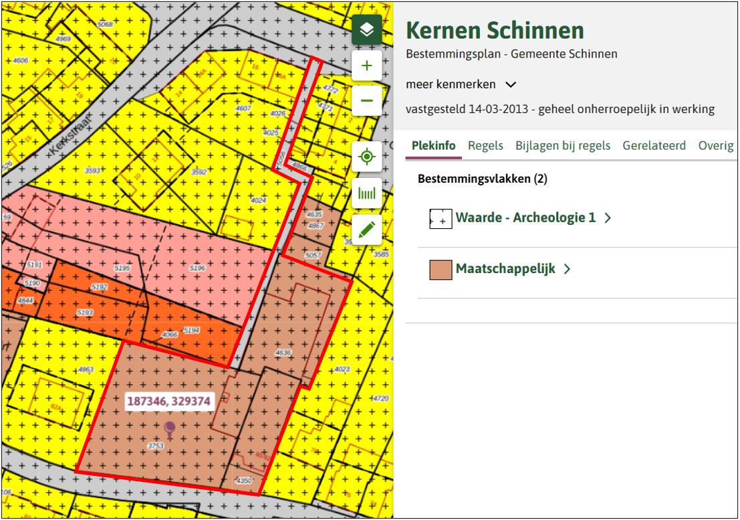Click parcel number 4023 on map

342,369
